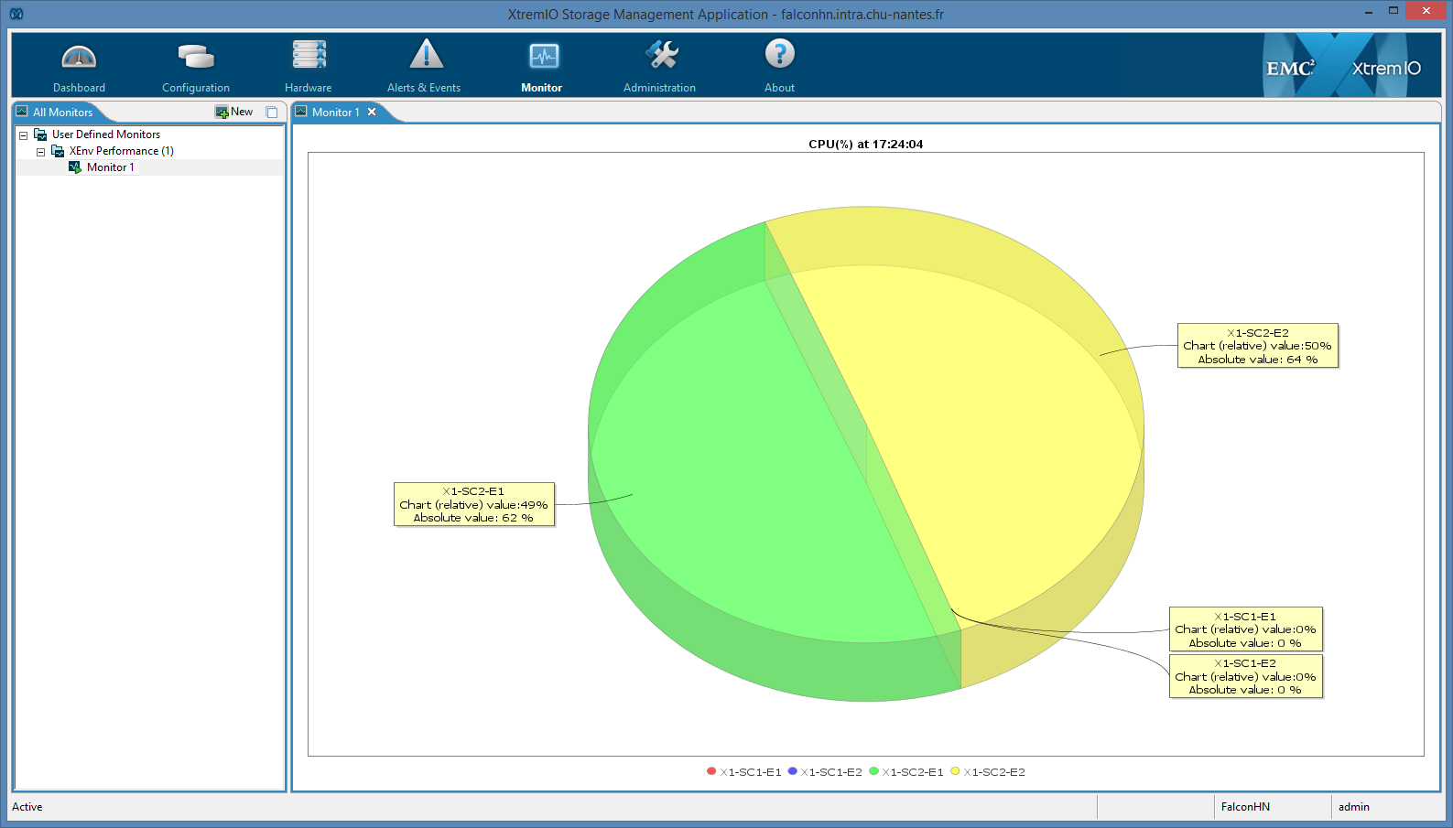The height and width of the screenshot is (828, 1453).
Task: Click the X1-SC2-E1 green legend swatch
Action: click(873, 771)
